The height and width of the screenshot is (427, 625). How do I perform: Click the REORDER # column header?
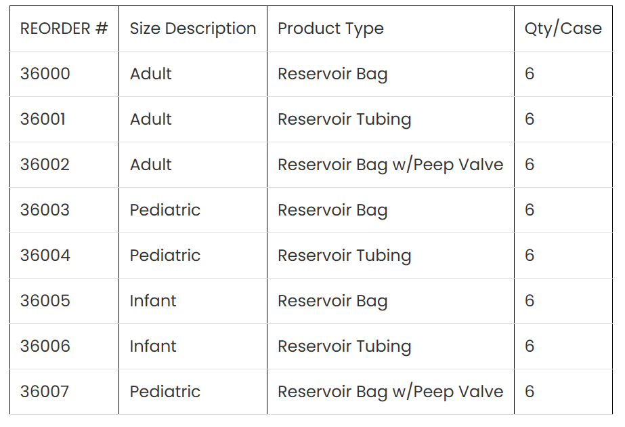point(64,28)
